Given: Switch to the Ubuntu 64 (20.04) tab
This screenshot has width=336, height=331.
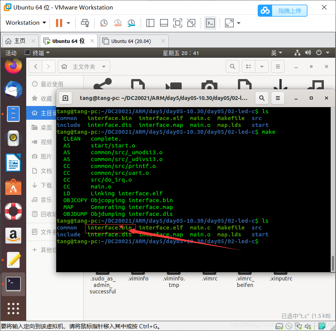Looking at the screenshot, I should point(131,41).
